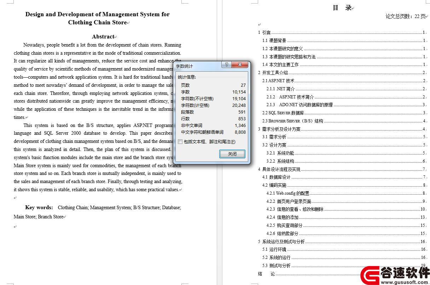
Task: Go to the 1.1 课题背景 contents entry
Action: click(x=344, y=41)
